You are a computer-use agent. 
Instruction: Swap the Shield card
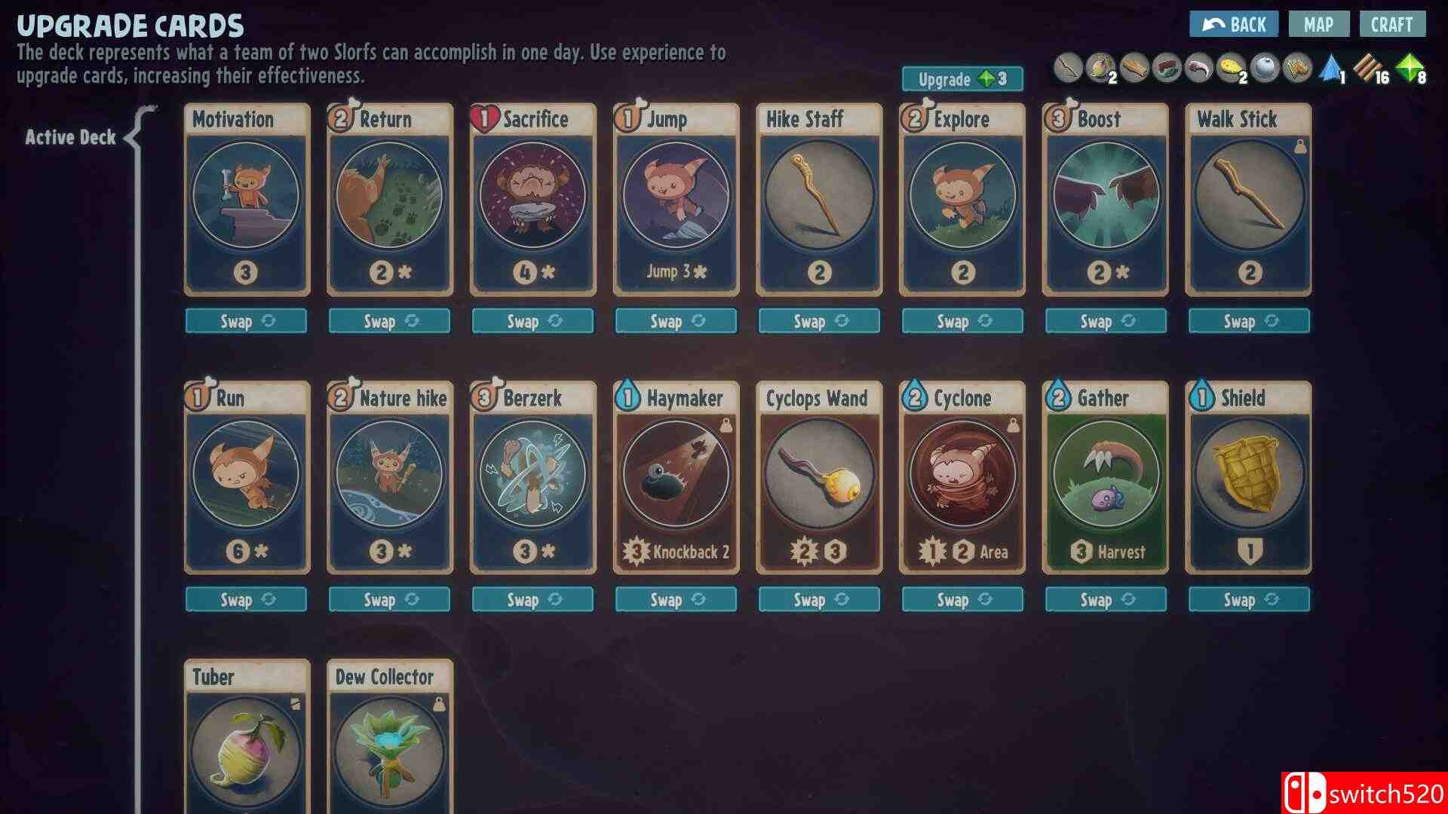click(1249, 600)
